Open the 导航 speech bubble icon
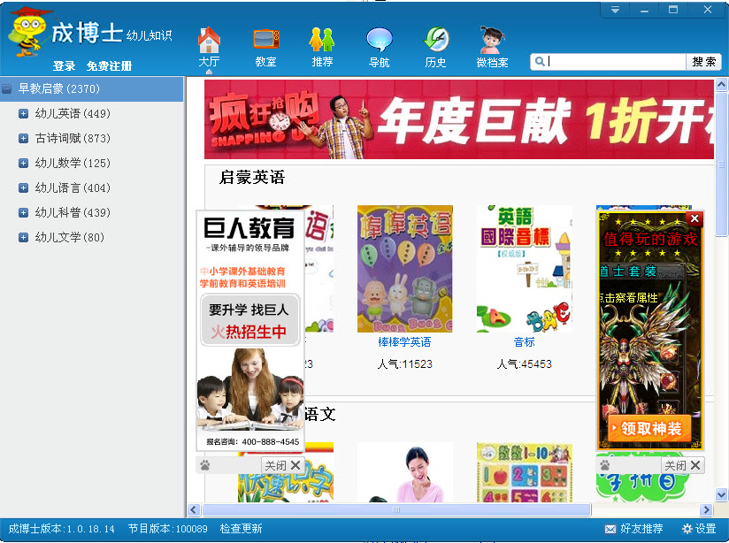 [379, 40]
